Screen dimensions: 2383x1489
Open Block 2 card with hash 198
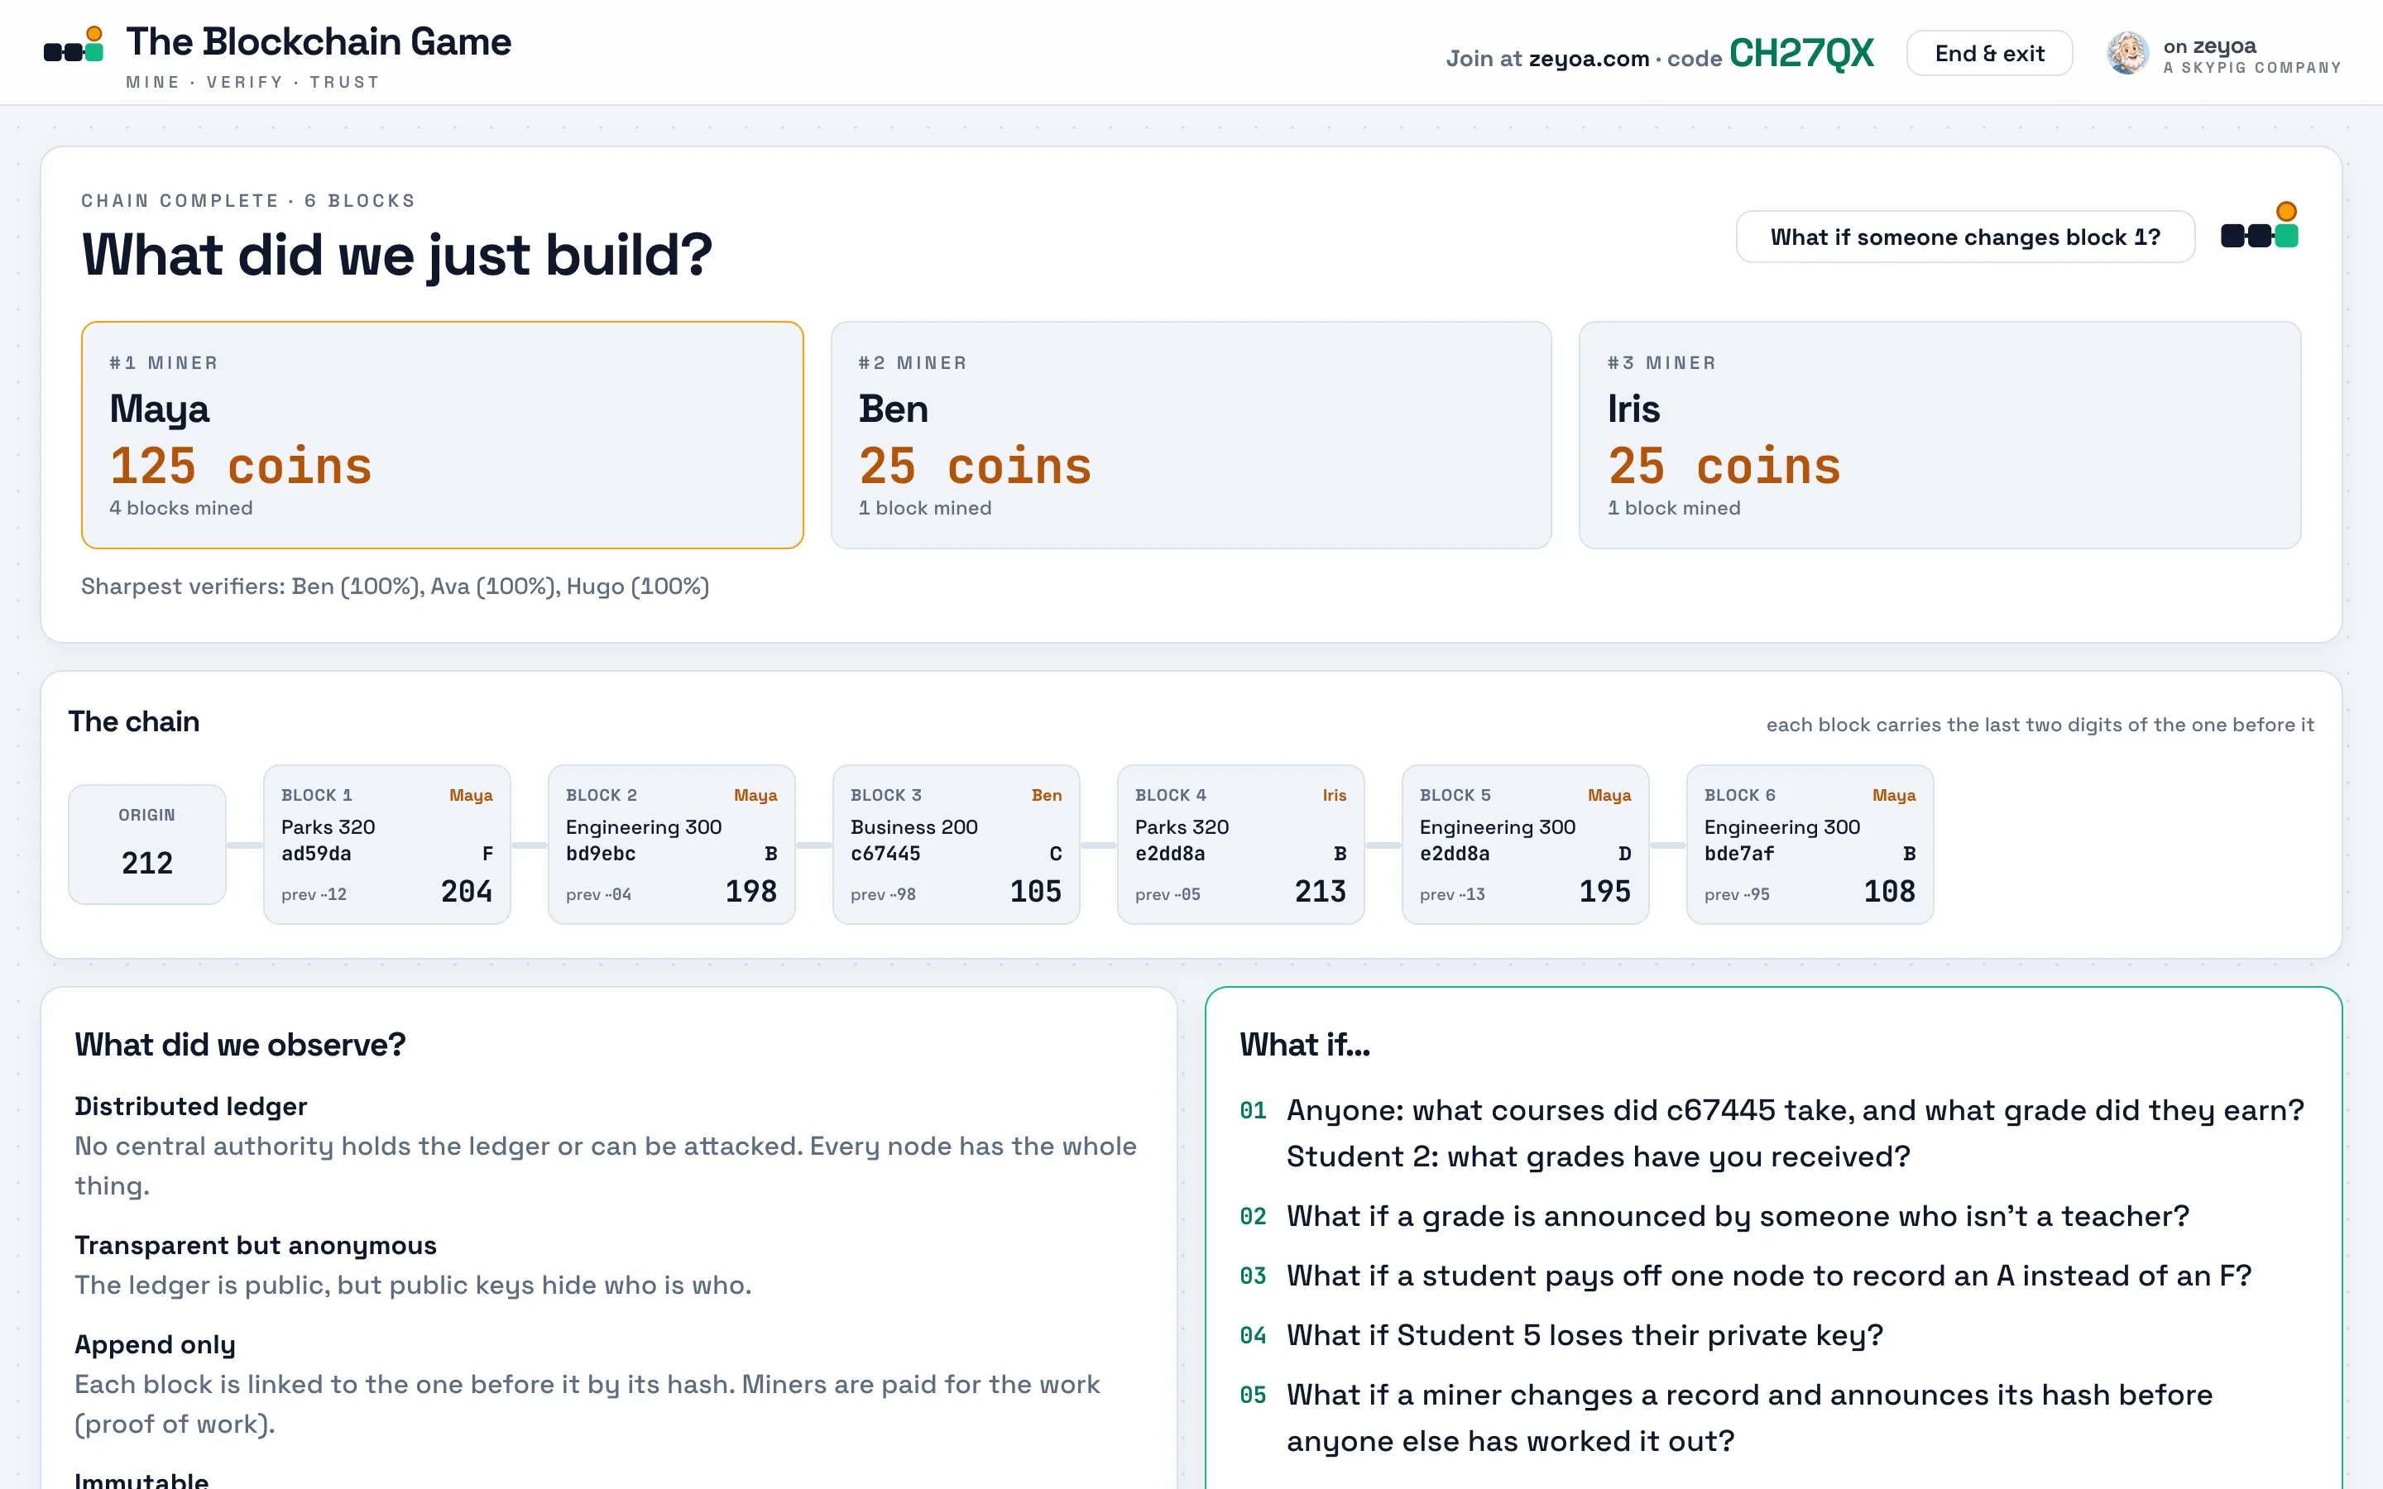coord(672,844)
